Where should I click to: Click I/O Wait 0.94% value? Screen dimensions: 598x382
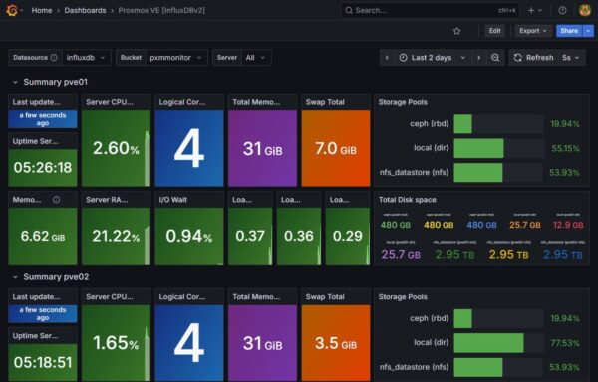[x=189, y=237]
